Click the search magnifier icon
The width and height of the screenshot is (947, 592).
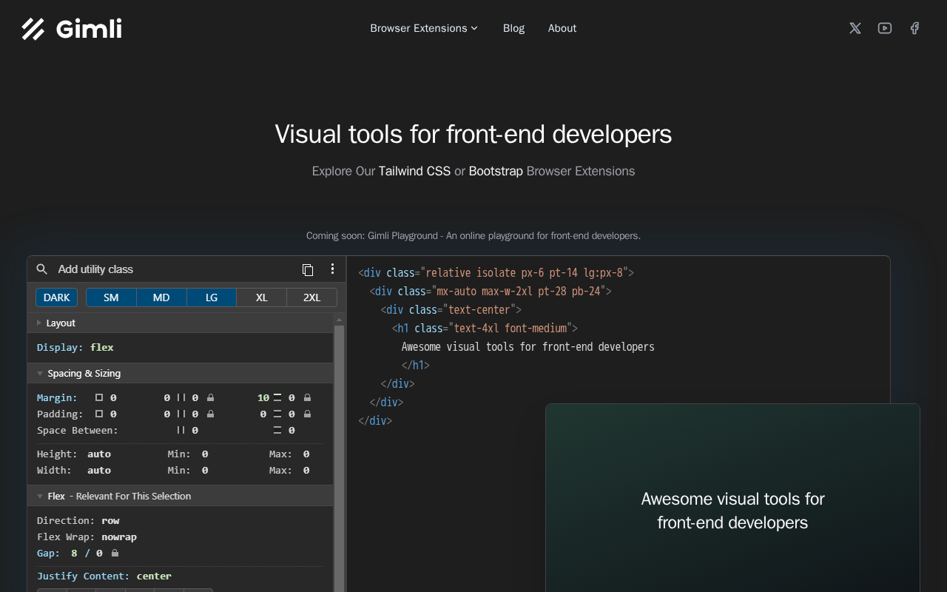click(x=42, y=269)
